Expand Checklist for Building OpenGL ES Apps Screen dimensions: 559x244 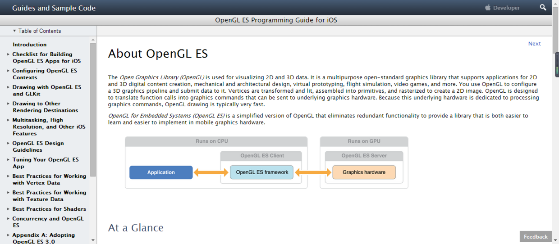(8, 54)
